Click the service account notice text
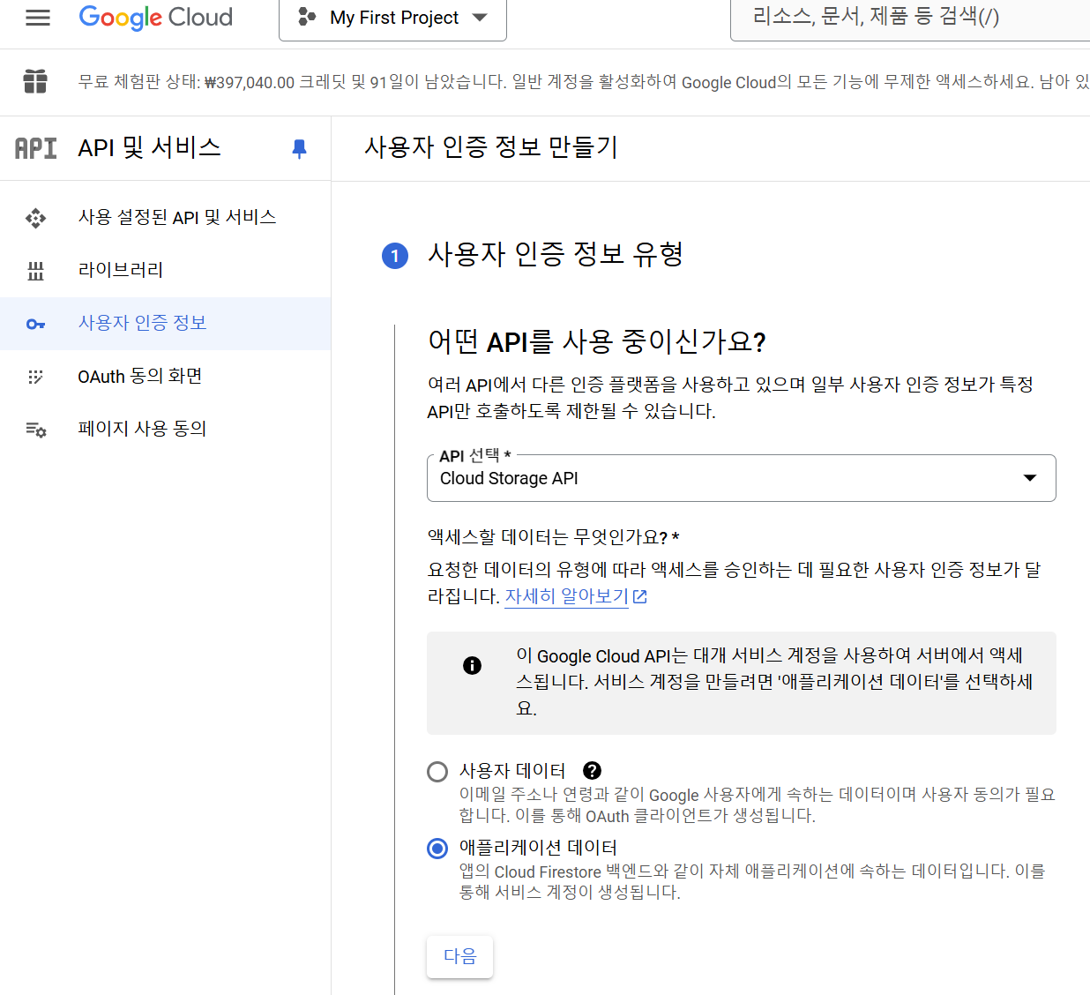Image resolution: width=1090 pixels, height=995 pixels. 774,682
